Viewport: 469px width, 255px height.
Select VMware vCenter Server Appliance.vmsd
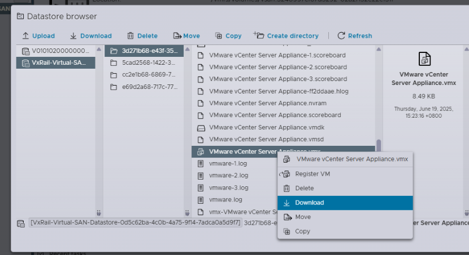point(283,139)
